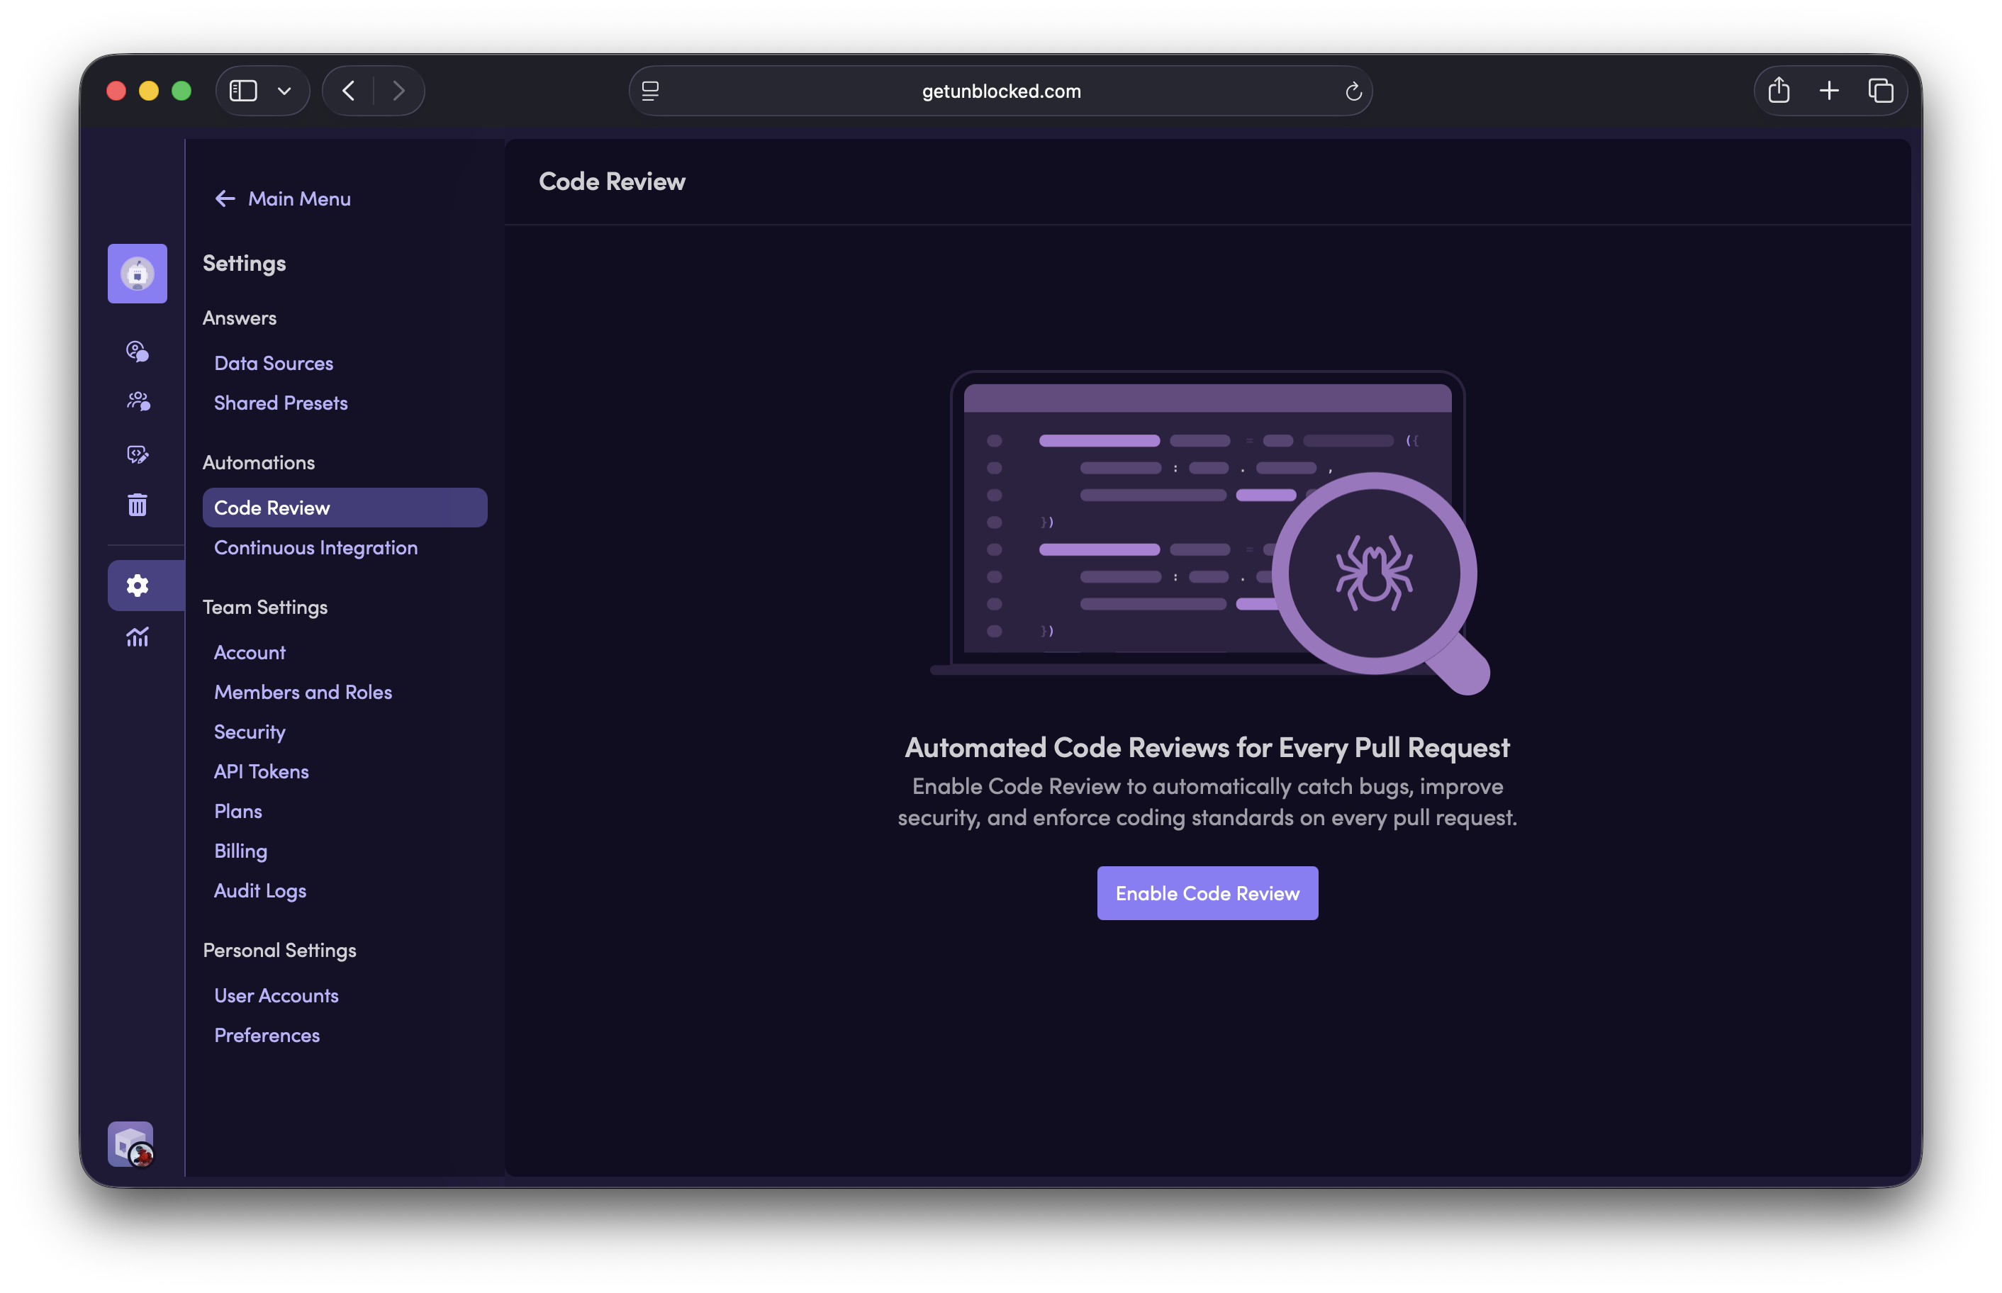Open a new browser tab with the plus icon
This screenshot has height=1293, width=2002.
tap(1830, 91)
